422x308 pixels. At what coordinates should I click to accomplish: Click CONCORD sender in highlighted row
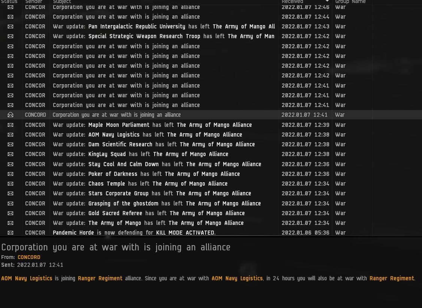point(35,115)
